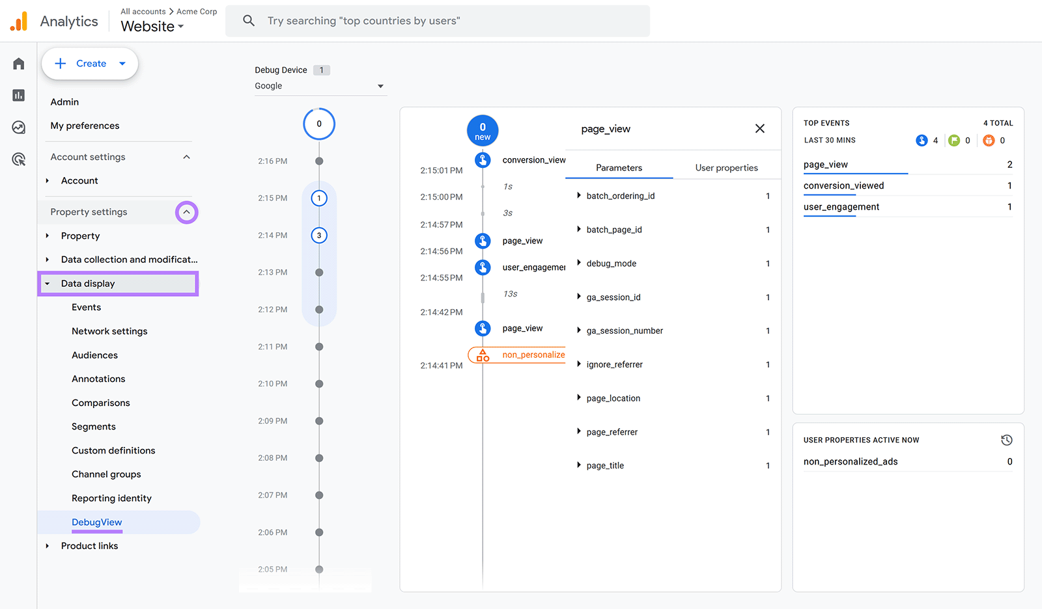Expand the page_referrer parameter
This screenshot has width=1042, height=609.
[x=578, y=432]
